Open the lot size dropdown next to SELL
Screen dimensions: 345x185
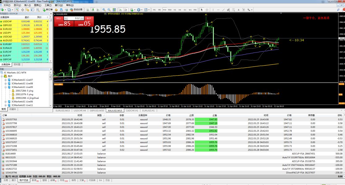[x=65, y=18]
